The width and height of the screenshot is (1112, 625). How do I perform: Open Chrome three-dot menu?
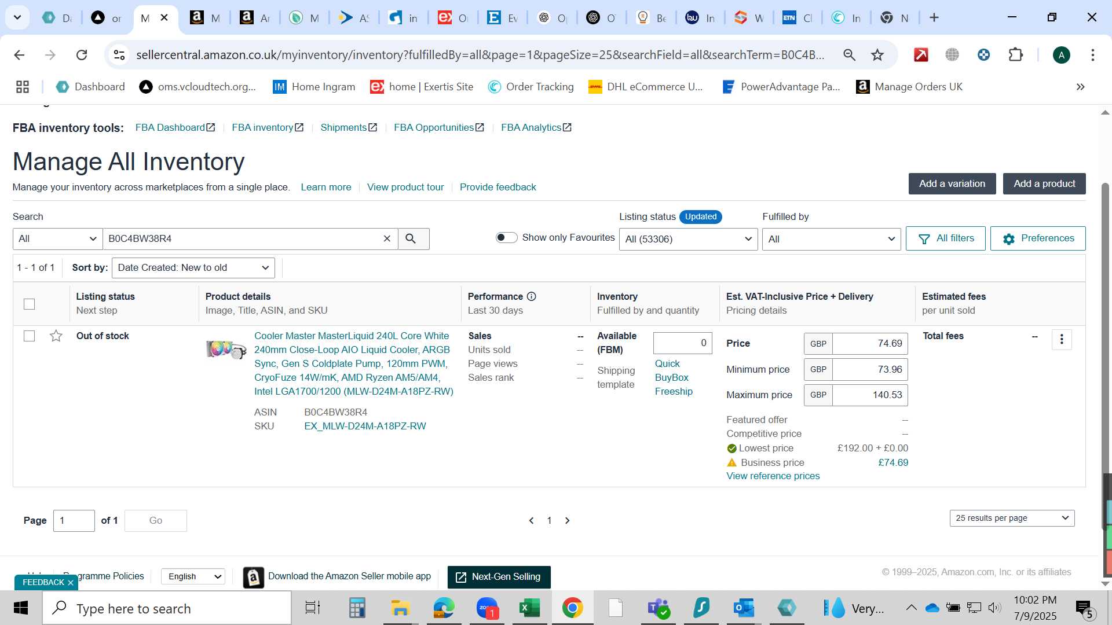[x=1093, y=55]
